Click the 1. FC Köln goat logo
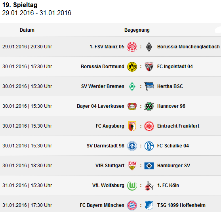This screenshot has width=221, height=212. point(149,185)
